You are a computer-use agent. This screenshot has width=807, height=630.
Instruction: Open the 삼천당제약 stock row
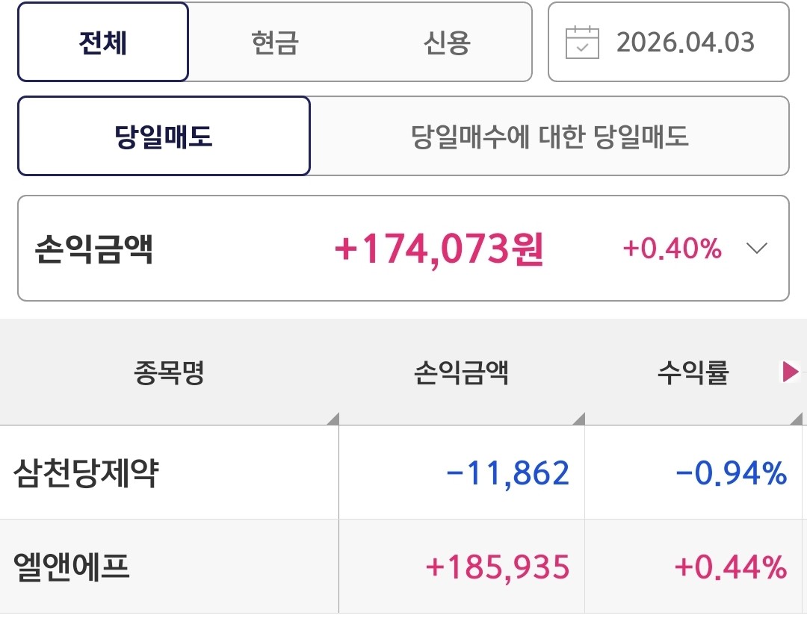(x=86, y=473)
